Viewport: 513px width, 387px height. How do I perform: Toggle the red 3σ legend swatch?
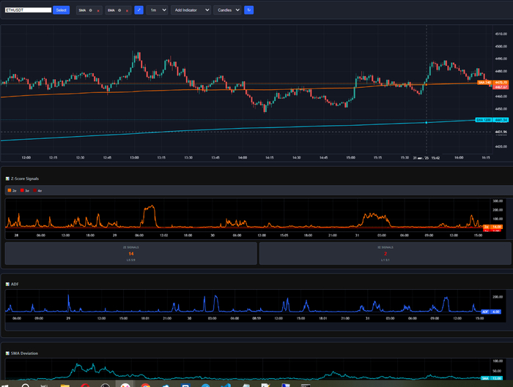pos(22,190)
